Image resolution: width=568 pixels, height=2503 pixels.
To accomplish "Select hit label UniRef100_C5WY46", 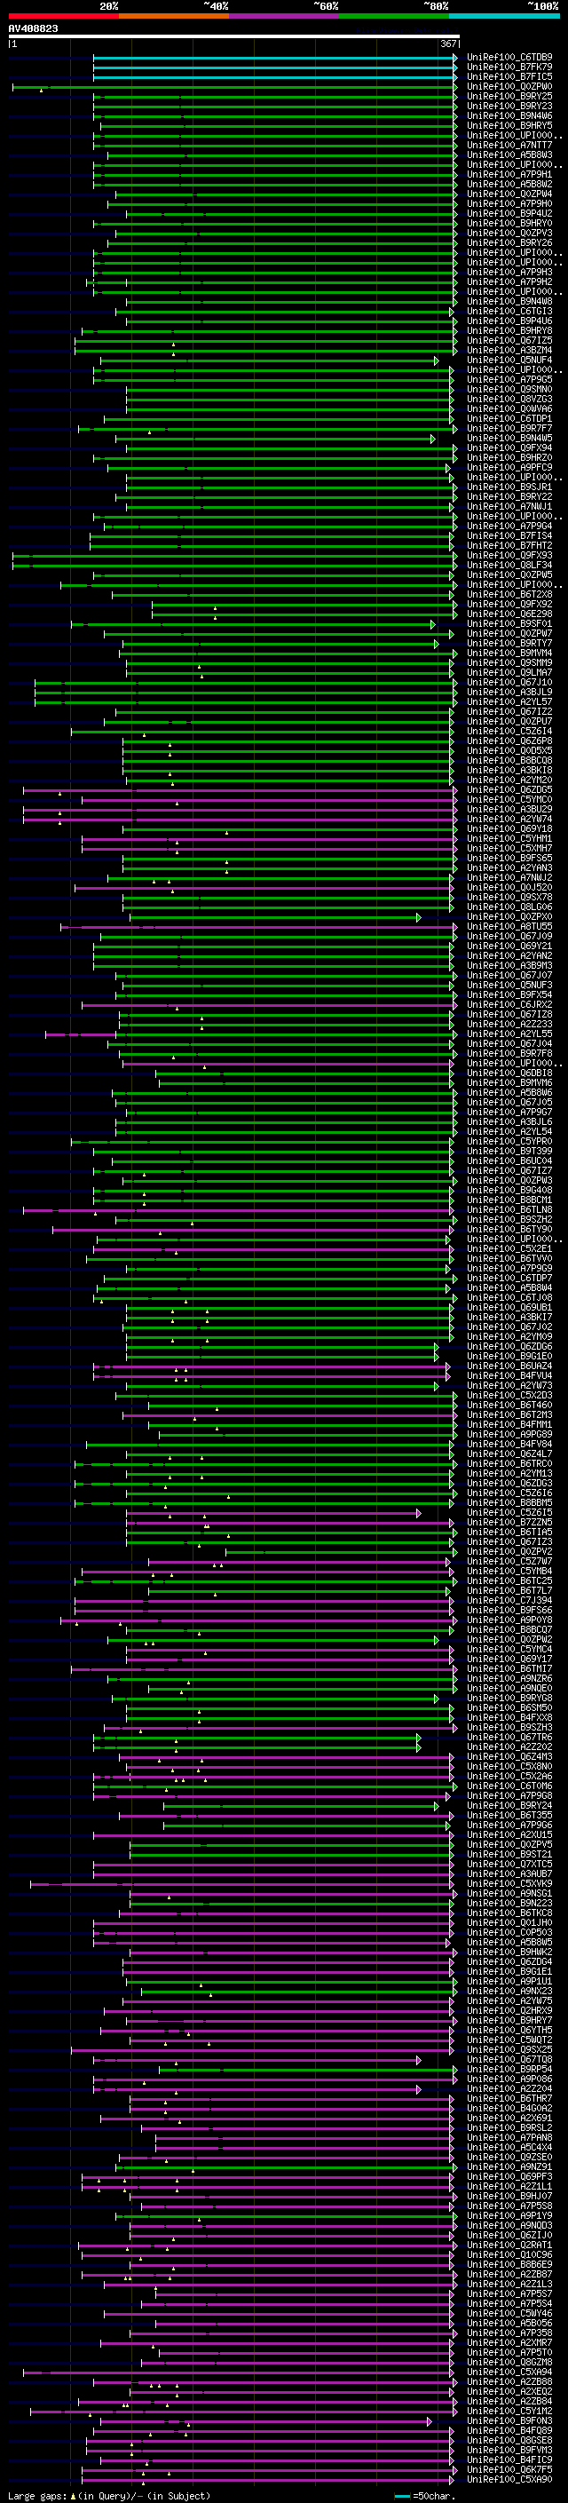I will [509, 2314].
